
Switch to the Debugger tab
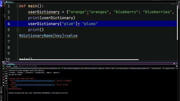[8, 66]
